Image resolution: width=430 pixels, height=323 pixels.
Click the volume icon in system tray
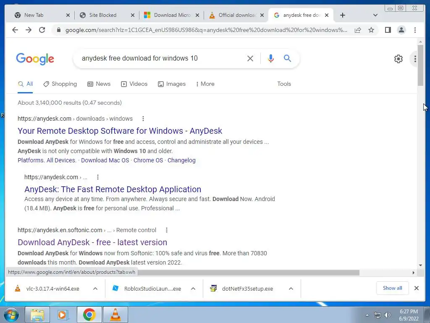click(387, 315)
